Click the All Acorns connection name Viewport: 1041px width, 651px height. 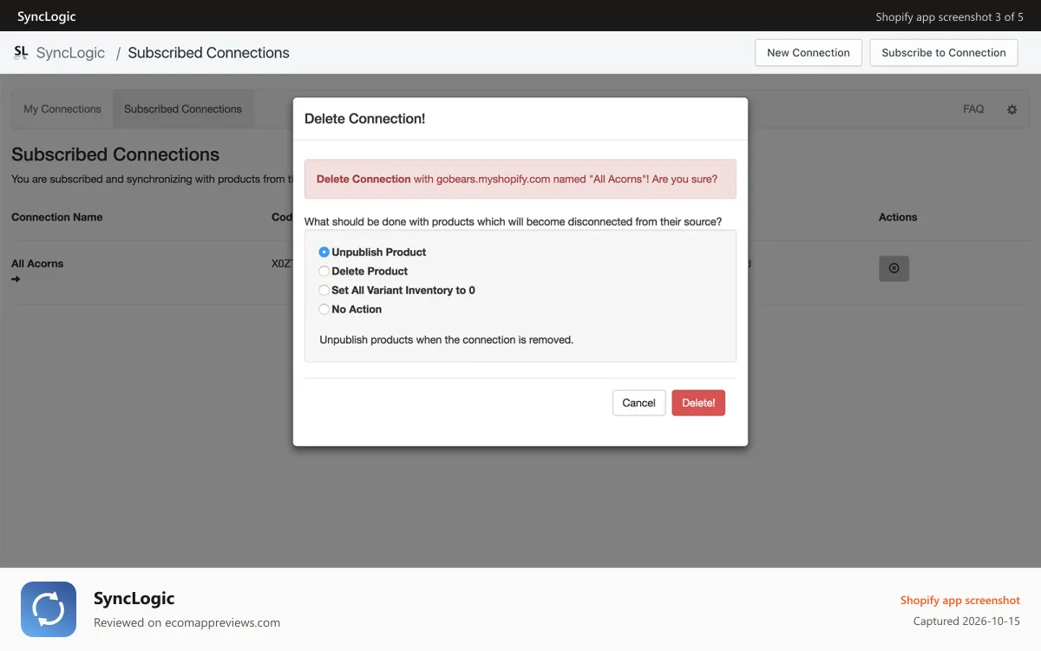coord(37,264)
